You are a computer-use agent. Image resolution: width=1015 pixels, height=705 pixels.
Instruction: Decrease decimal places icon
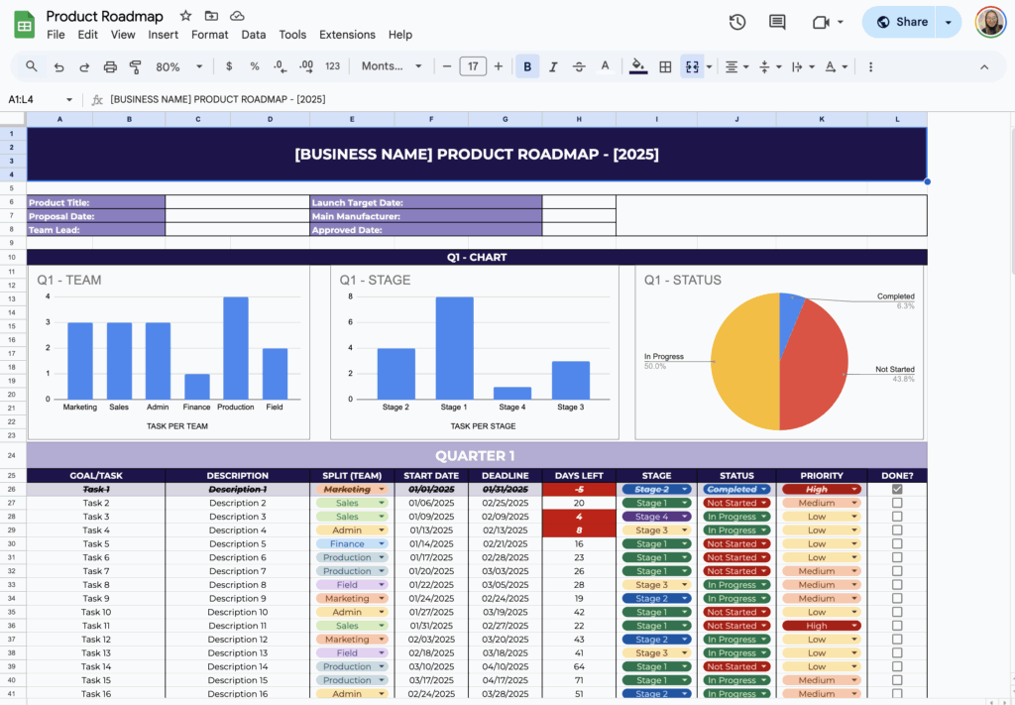point(281,65)
